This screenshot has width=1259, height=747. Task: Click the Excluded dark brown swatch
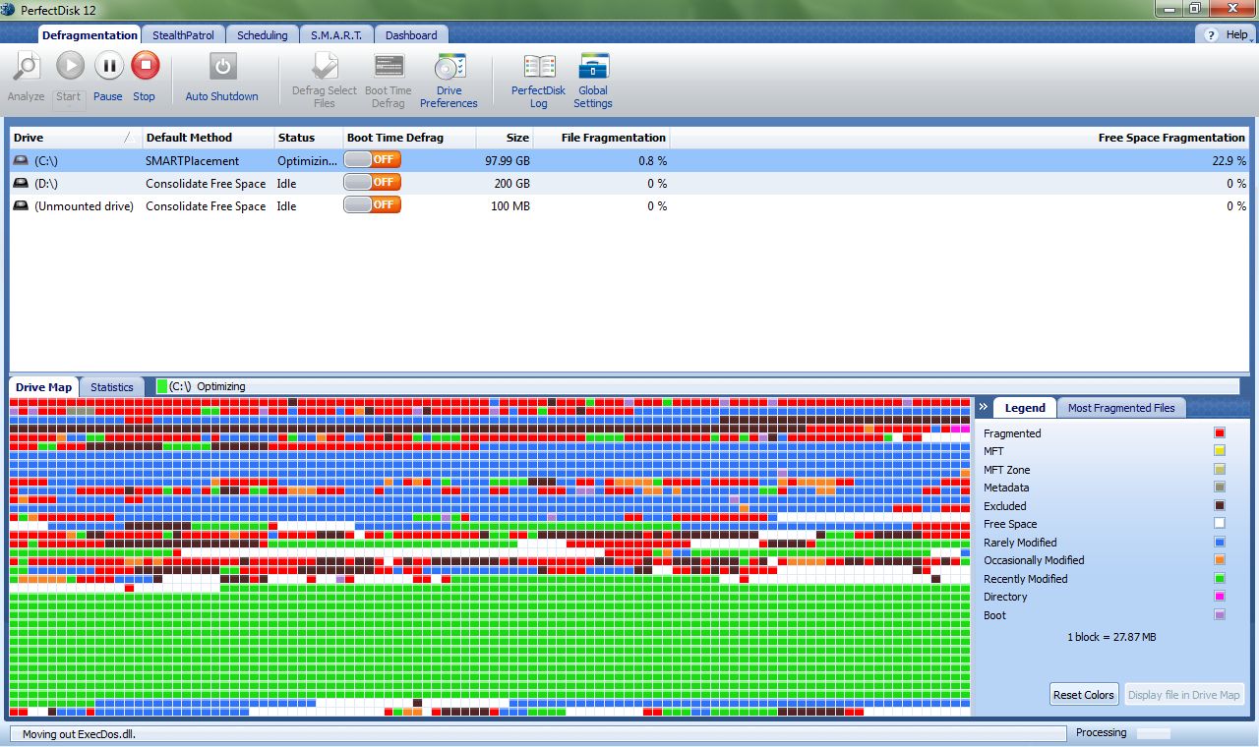[1220, 505]
